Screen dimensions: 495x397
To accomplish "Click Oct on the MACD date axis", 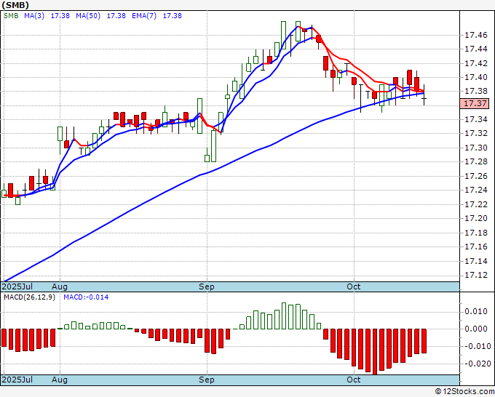I will 353,380.
